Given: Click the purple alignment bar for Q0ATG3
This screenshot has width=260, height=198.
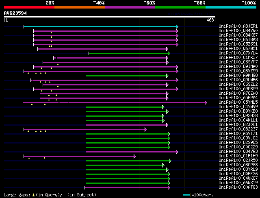Looking at the screenshot, I should coord(126,188).
